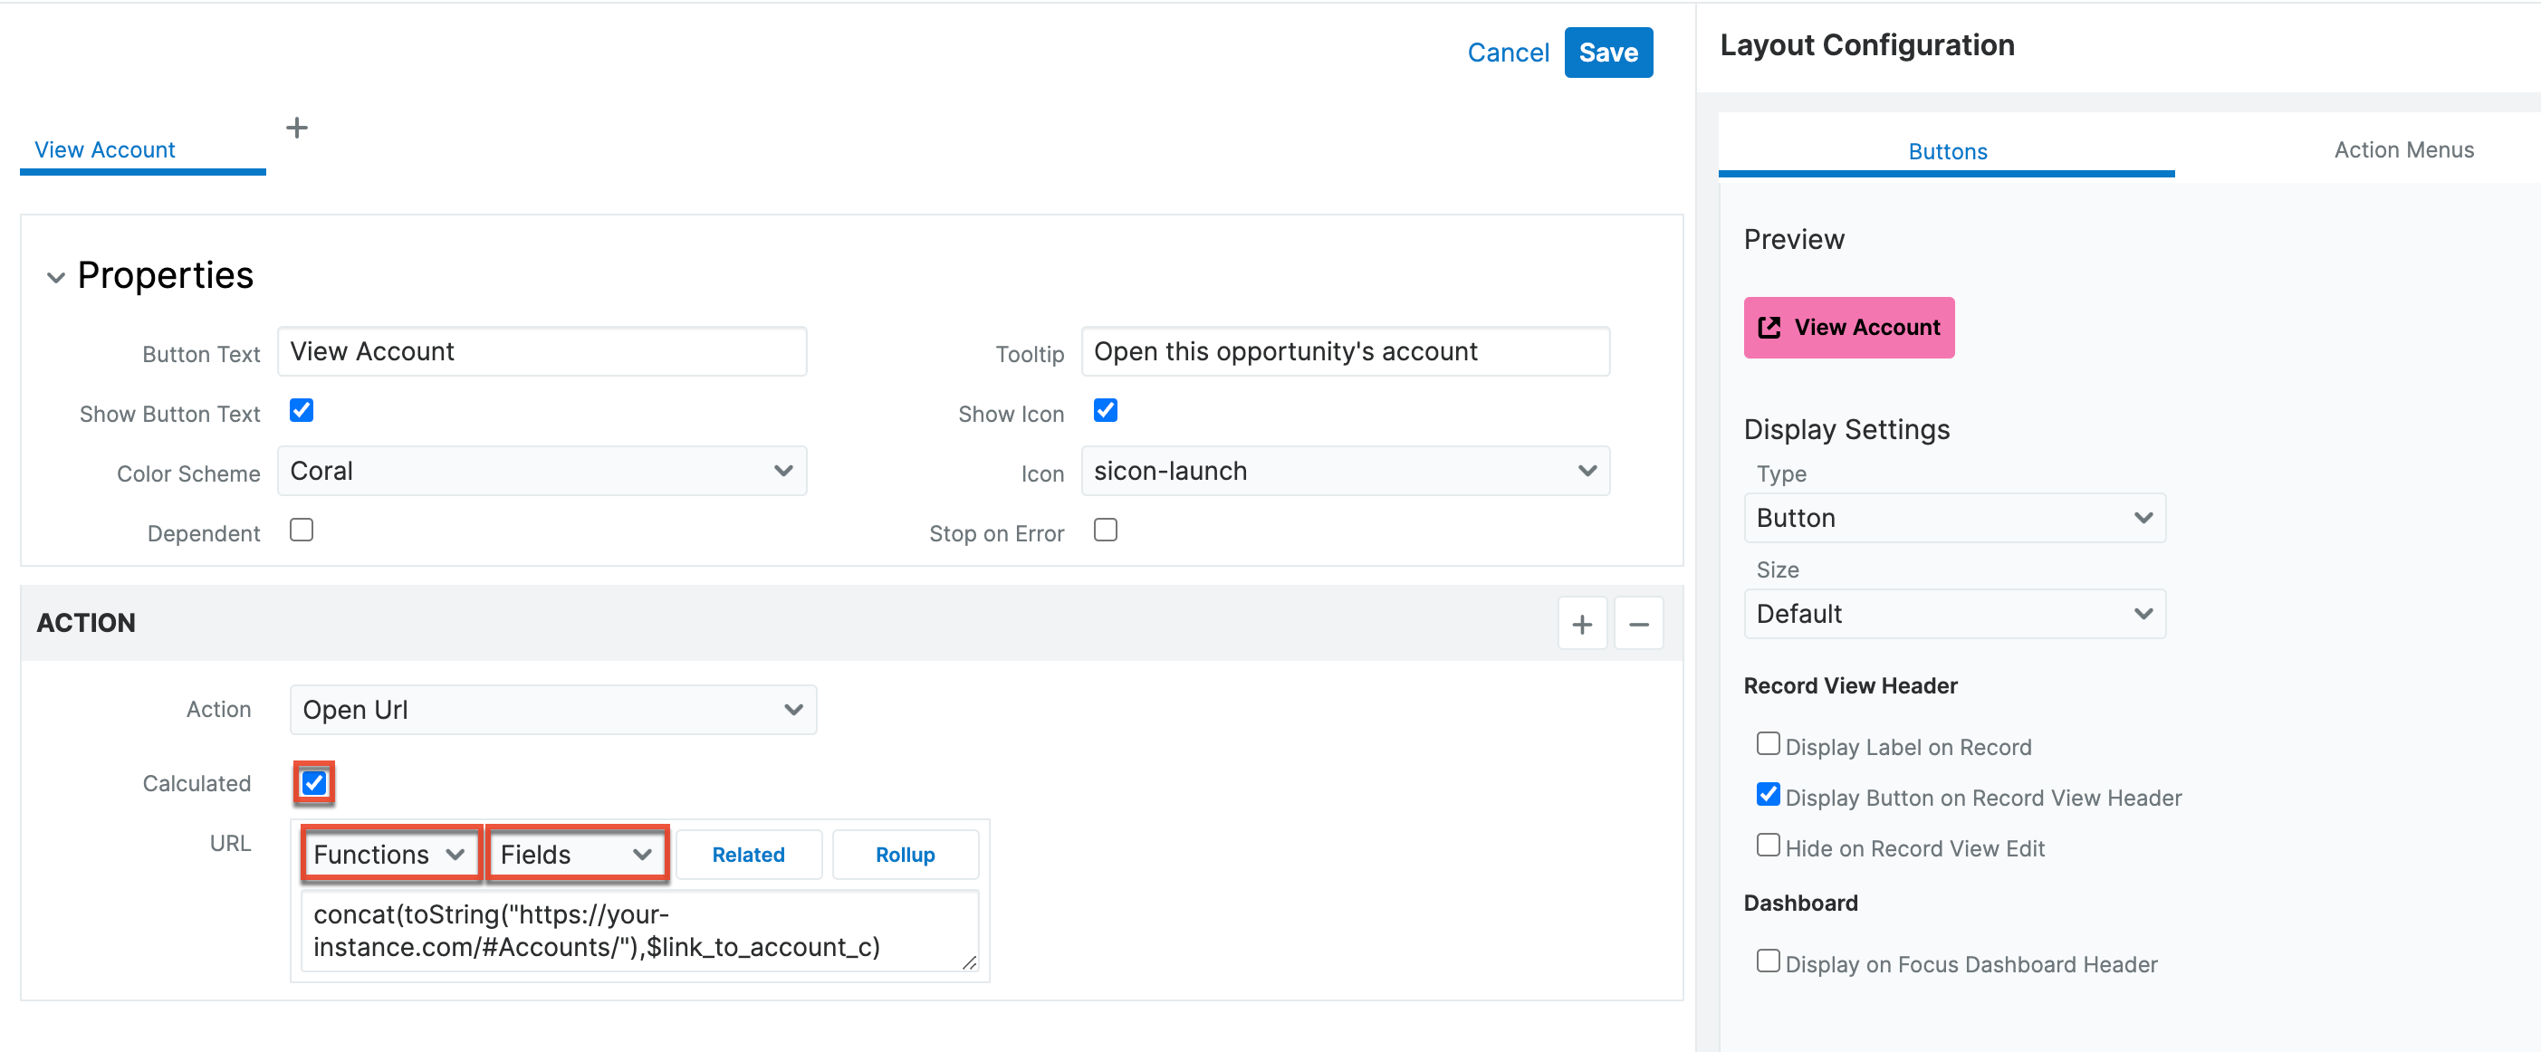Enable Display Label on Record
This screenshot has width=2541, height=1052.
click(x=1767, y=743)
